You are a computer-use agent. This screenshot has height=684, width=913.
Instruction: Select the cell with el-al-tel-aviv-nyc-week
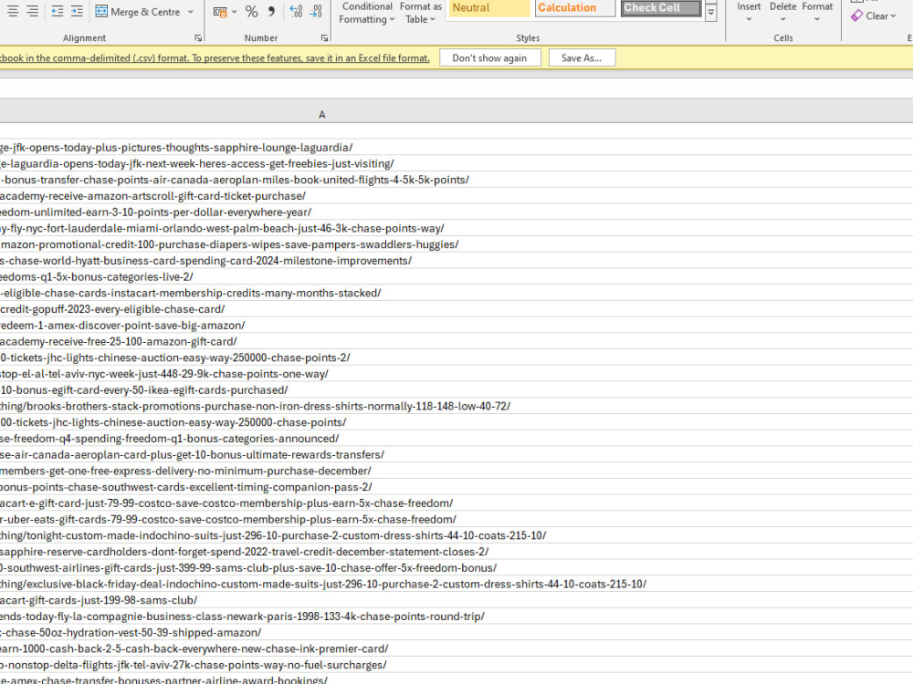pos(456,374)
